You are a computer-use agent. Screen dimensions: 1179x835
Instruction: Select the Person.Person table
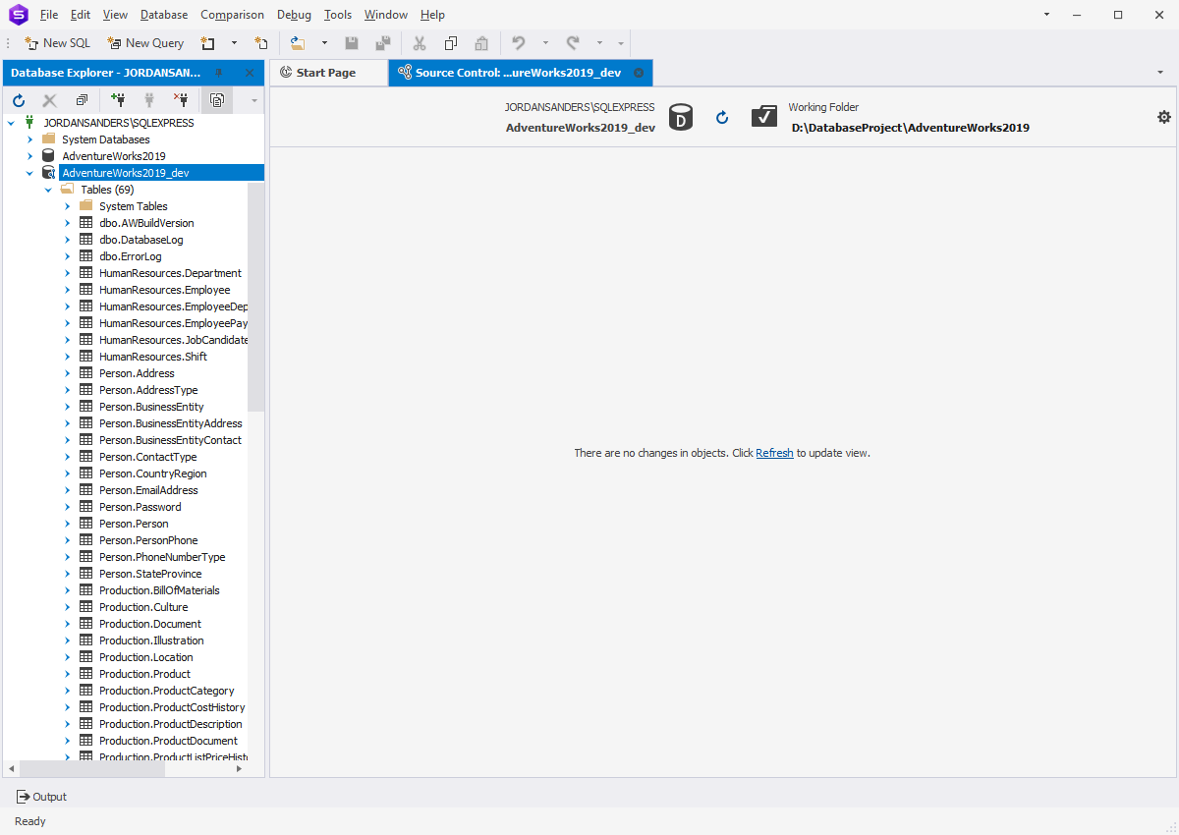(x=134, y=524)
